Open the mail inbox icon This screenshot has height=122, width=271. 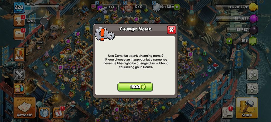pyautogui.click(x=19, y=34)
